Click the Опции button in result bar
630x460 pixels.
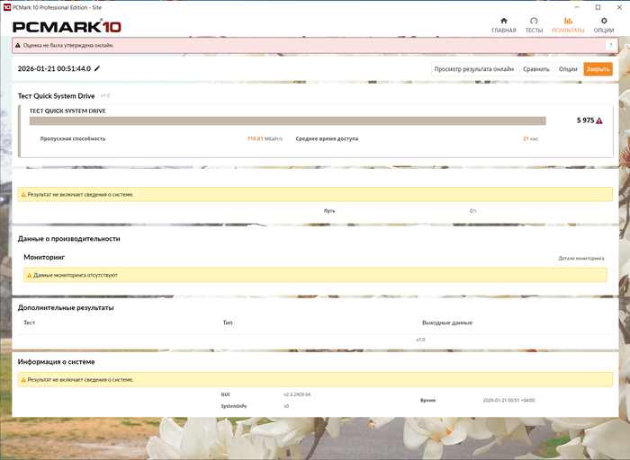pos(568,68)
